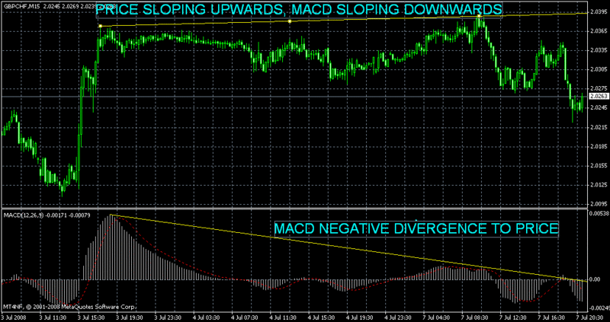Select the left anchor point of price trendline
Image resolution: width=610 pixels, height=322 pixels.
[x=100, y=26]
